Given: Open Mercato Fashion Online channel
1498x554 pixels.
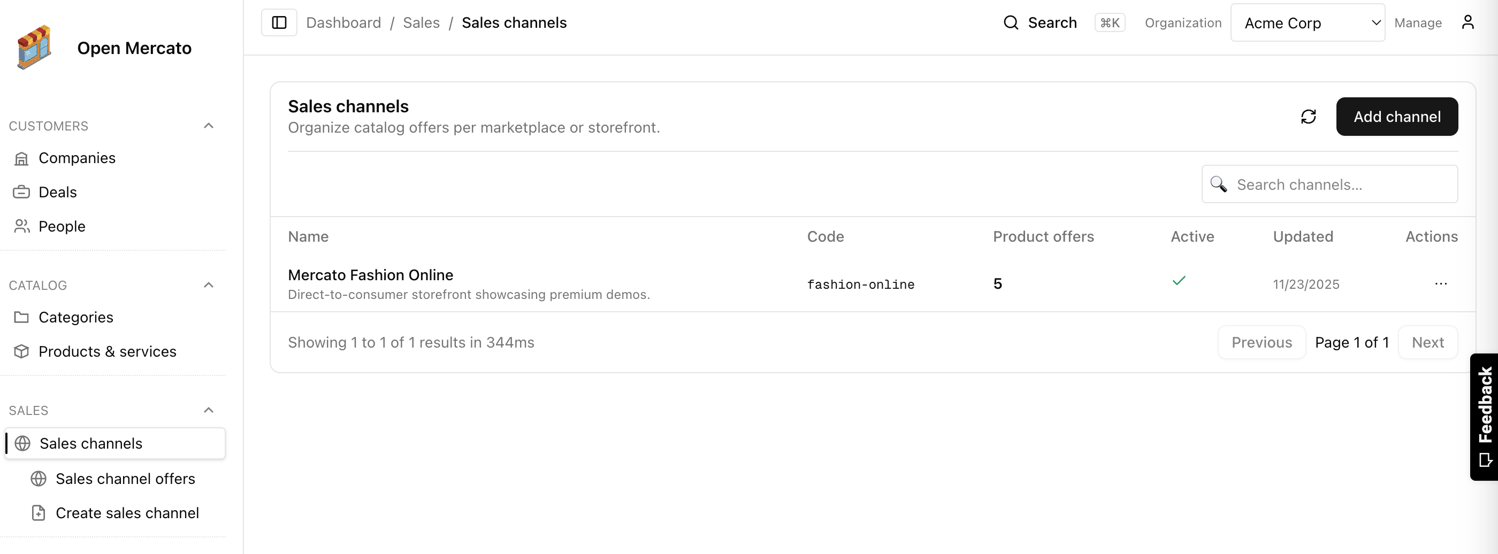Looking at the screenshot, I should (x=370, y=275).
